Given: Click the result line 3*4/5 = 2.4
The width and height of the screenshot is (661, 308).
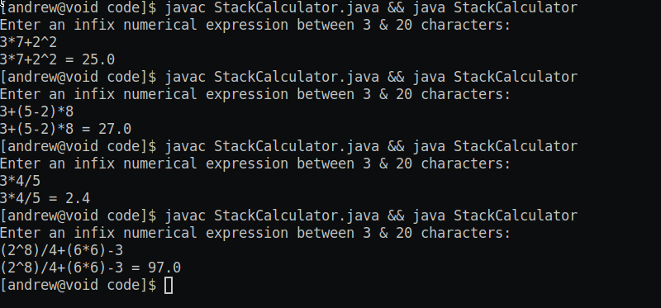Looking at the screenshot, I should click(x=45, y=198).
